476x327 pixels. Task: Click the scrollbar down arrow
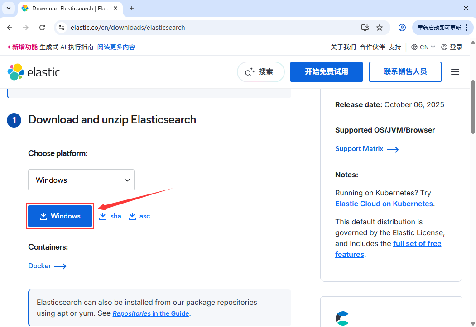pyautogui.click(x=473, y=324)
